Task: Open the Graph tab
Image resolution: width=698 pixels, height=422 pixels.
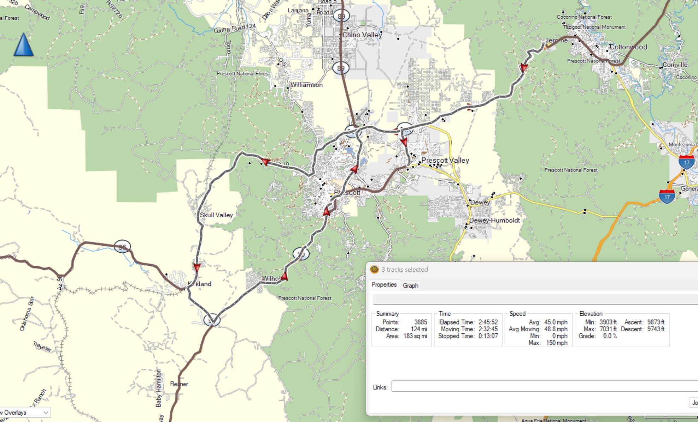Action: (x=410, y=285)
